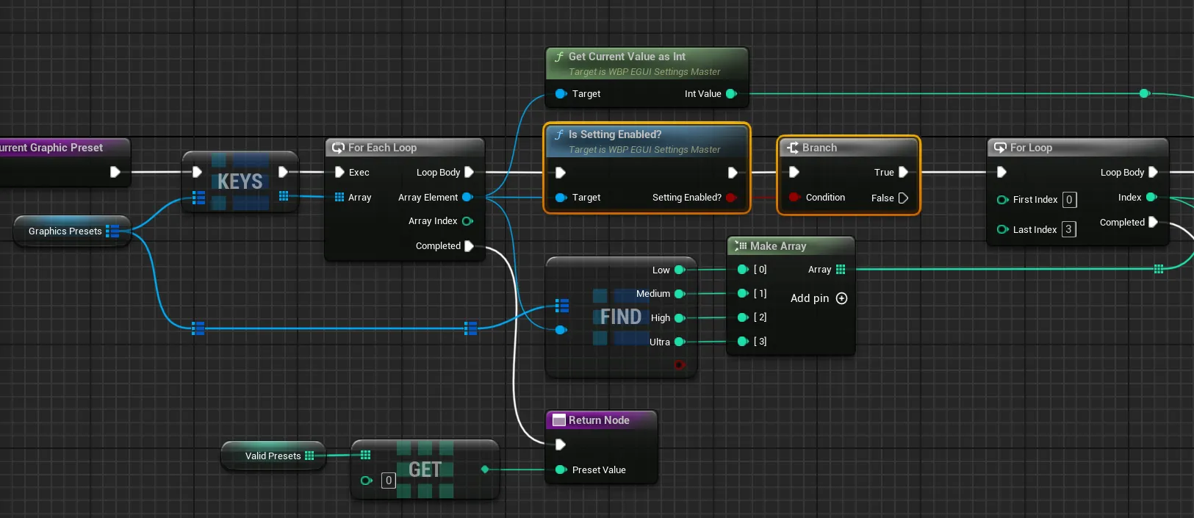Viewport: 1194px width, 518px height.
Task: Select Branch node header
Action: 849,148
